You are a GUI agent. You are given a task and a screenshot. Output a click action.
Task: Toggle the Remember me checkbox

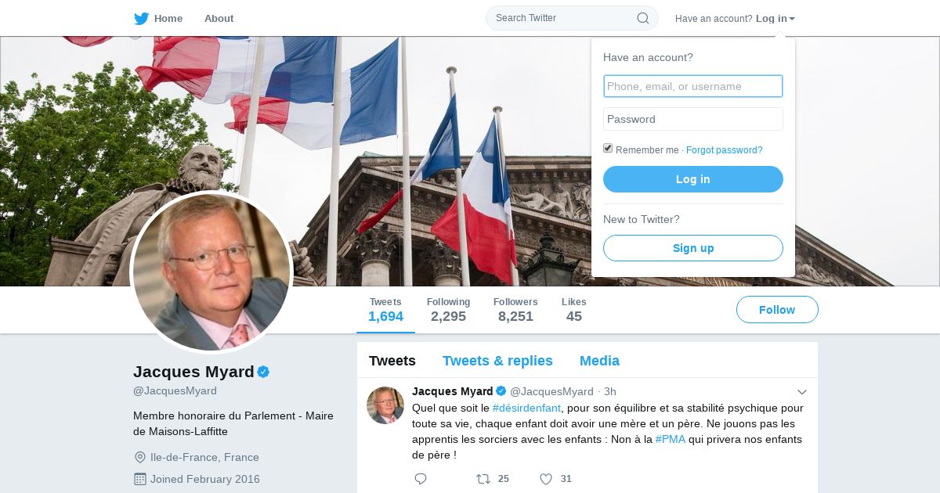608,149
